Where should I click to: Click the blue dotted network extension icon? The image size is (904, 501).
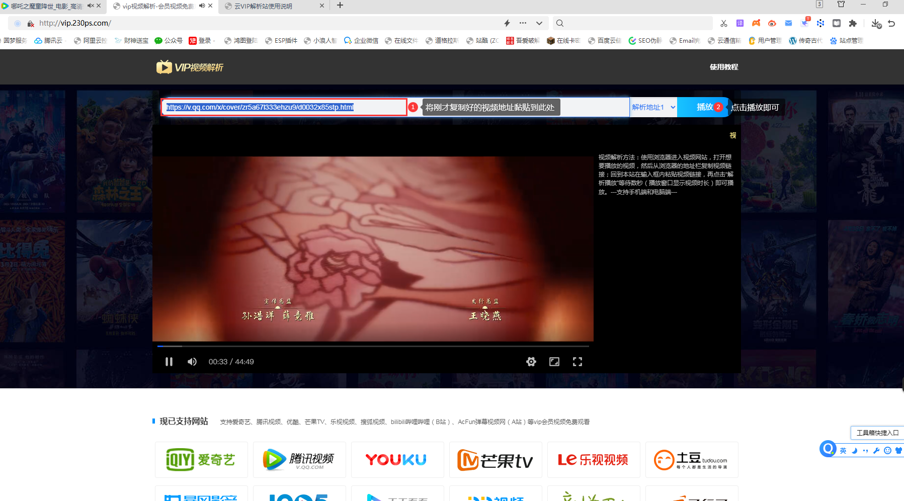click(x=820, y=23)
